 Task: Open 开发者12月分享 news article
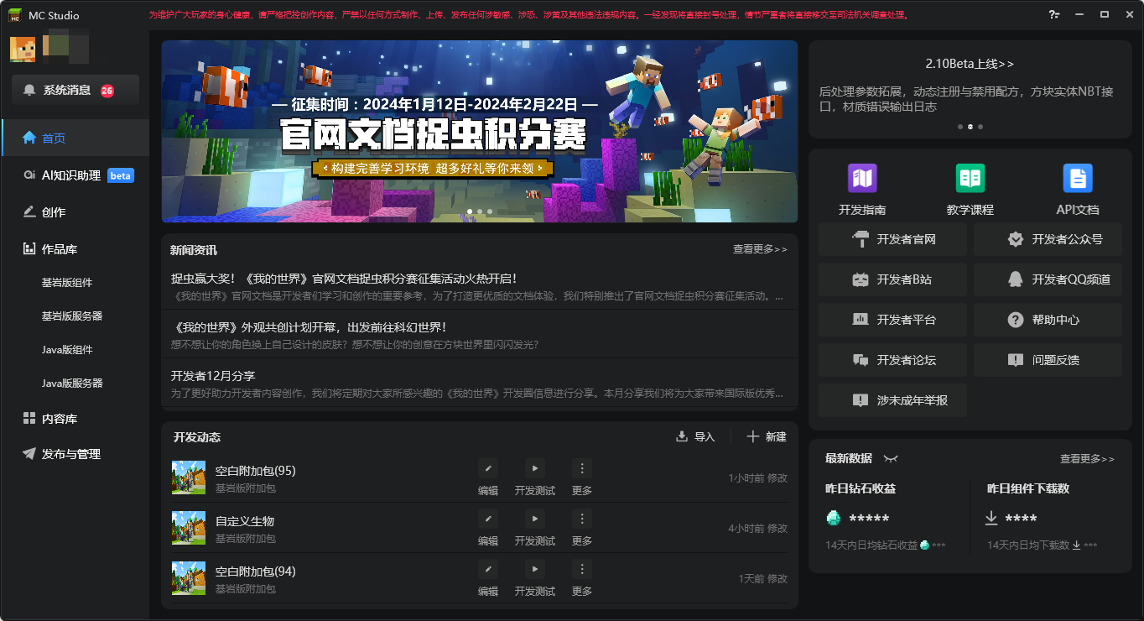pyautogui.click(x=480, y=384)
